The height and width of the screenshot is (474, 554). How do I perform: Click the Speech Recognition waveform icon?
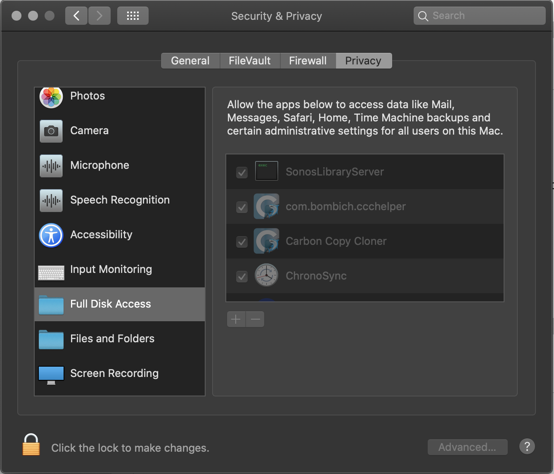pyautogui.click(x=51, y=200)
